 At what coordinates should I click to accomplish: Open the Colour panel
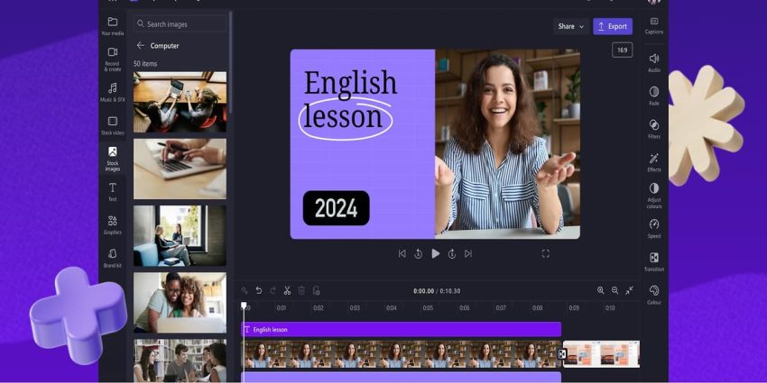(x=654, y=295)
